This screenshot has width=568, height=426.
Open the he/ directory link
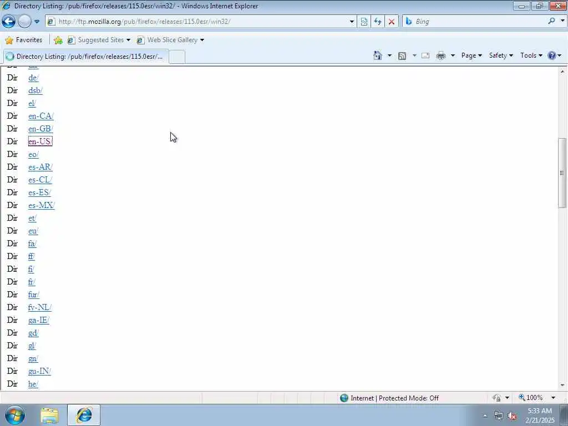coord(33,384)
